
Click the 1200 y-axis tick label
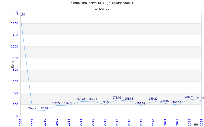coord(15,47)
